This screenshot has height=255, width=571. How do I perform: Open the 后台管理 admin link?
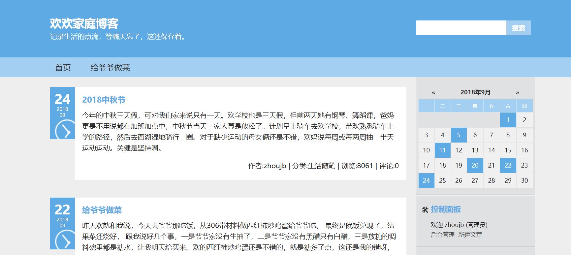(442, 235)
